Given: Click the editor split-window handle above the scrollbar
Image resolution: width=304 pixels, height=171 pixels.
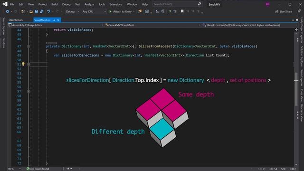Looking at the screenshot, I should click(296, 29).
